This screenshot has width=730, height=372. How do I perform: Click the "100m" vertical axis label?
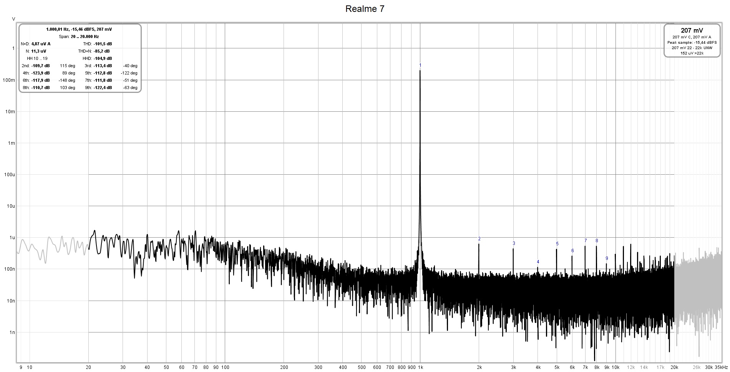click(x=9, y=80)
